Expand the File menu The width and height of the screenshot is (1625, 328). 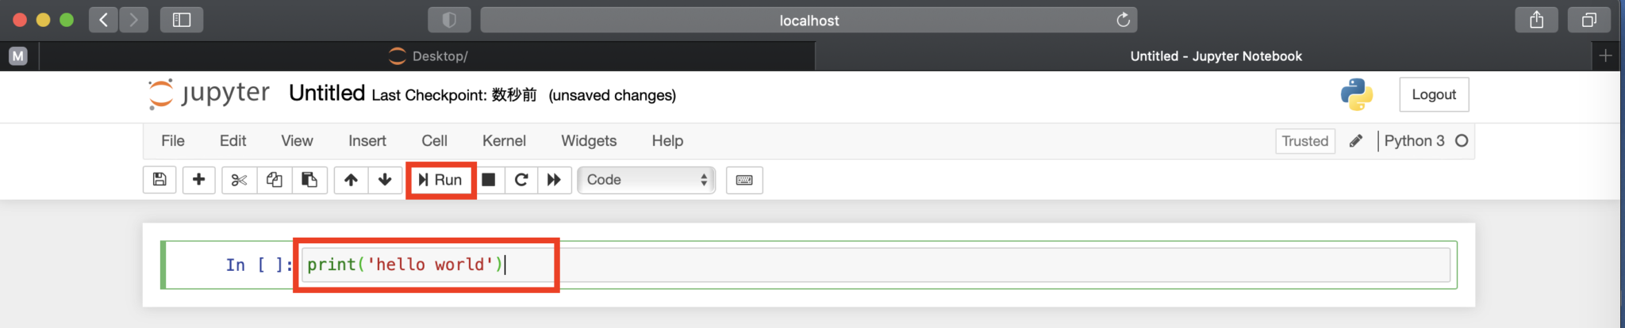tap(172, 140)
